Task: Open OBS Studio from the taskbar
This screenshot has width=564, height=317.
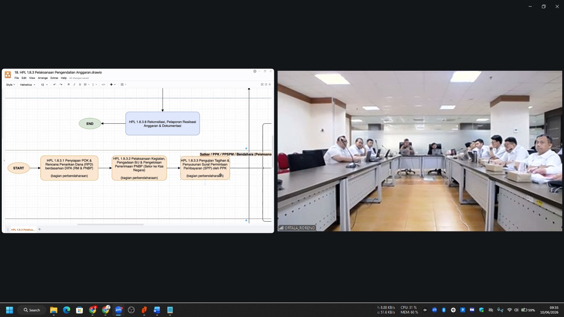Action: click(131, 310)
